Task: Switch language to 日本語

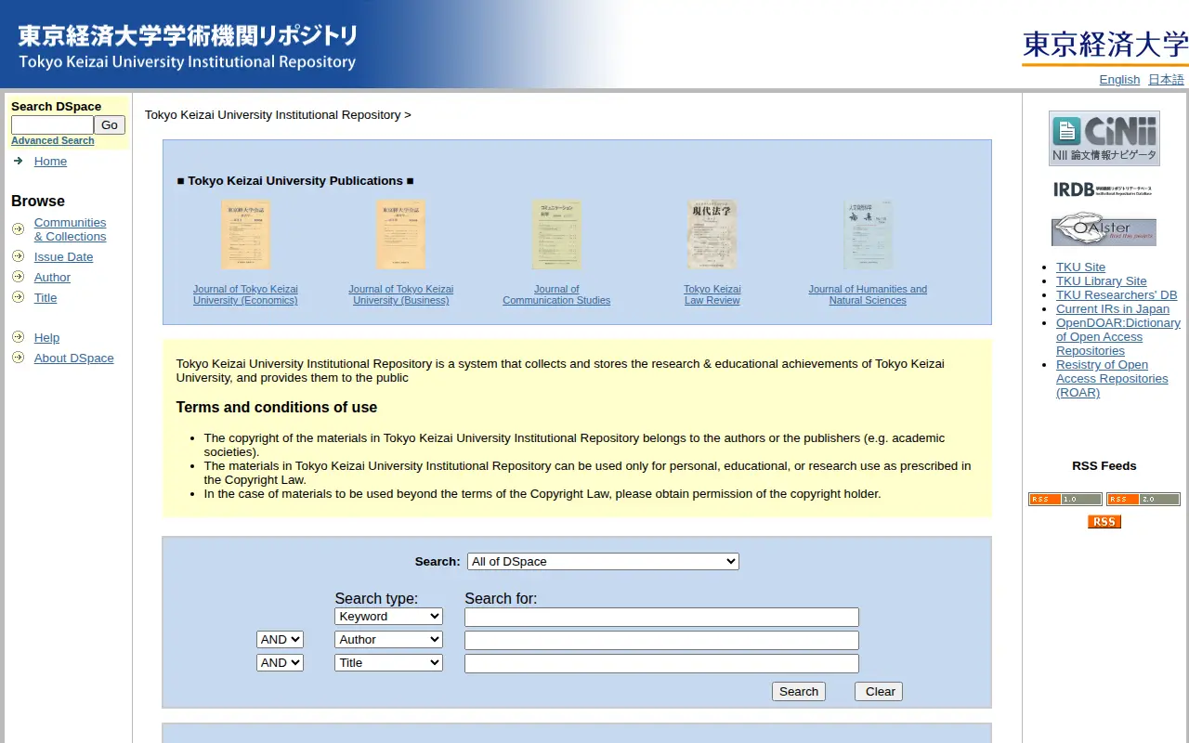Action: [1166, 79]
